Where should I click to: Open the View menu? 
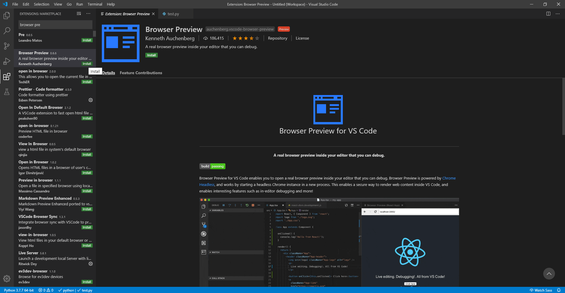tap(58, 4)
